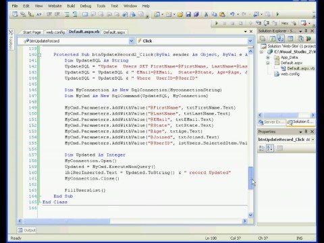324x243 pixels.
Task: Click the Open File folder icon
Action: (180, 15)
